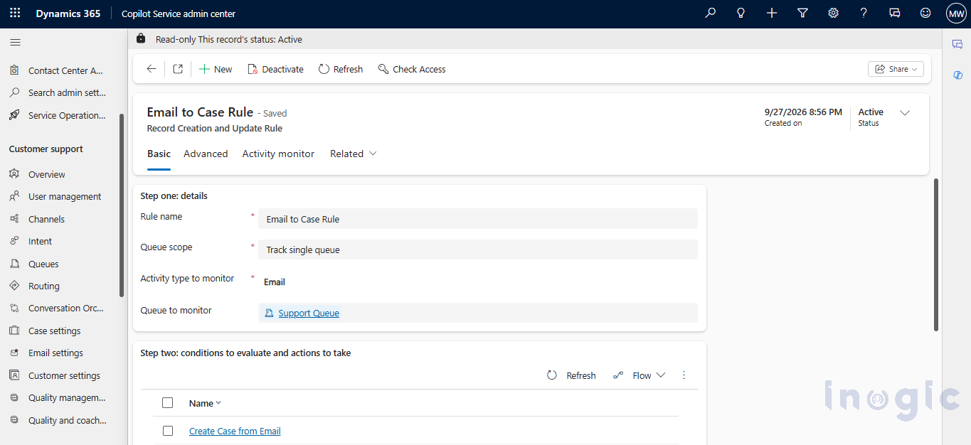This screenshot has width=971, height=445.
Task: Tick the checkbox for Create Case from Email
Action: 168,431
